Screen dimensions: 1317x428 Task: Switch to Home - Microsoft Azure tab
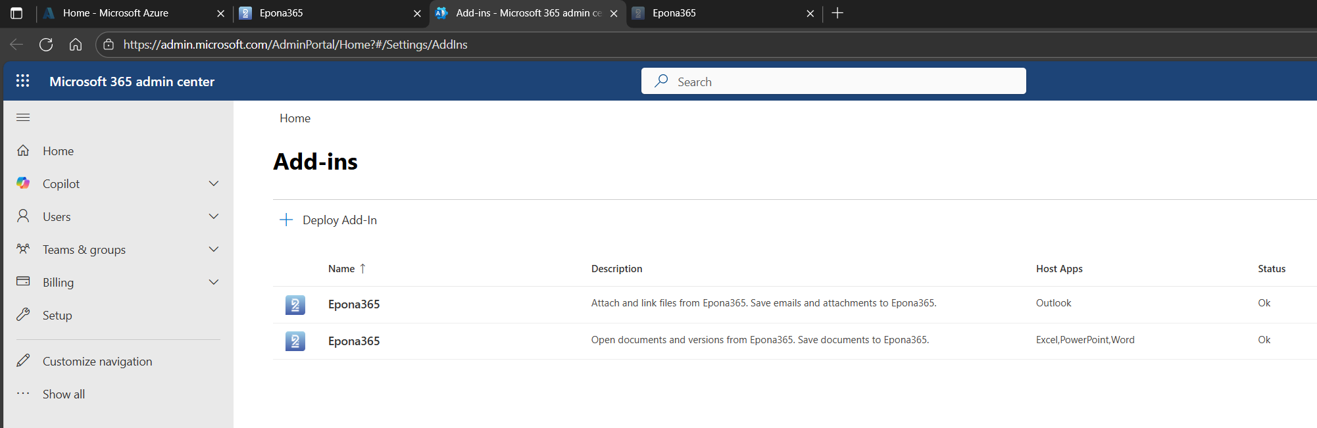coord(115,13)
